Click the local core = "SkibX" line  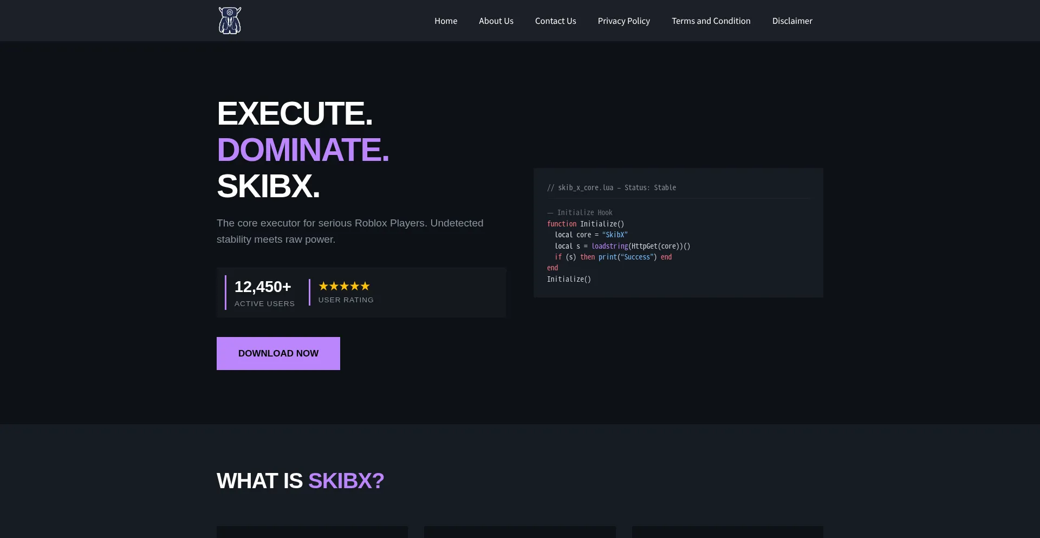tap(591, 235)
